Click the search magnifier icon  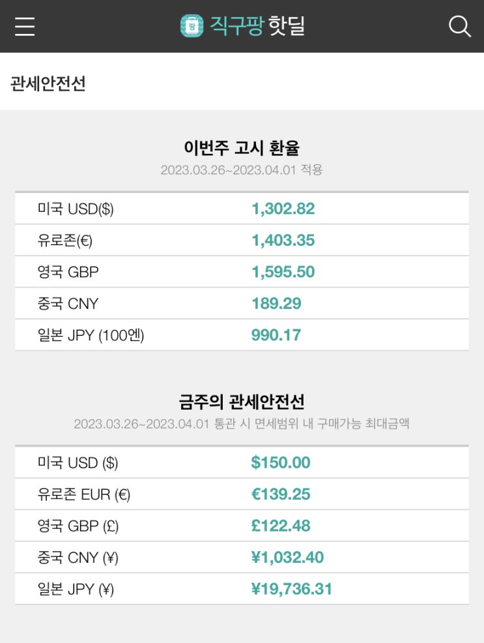459,26
